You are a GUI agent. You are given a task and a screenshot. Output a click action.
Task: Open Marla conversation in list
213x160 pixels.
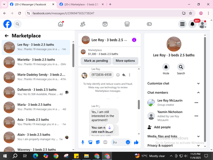coord(36,107)
